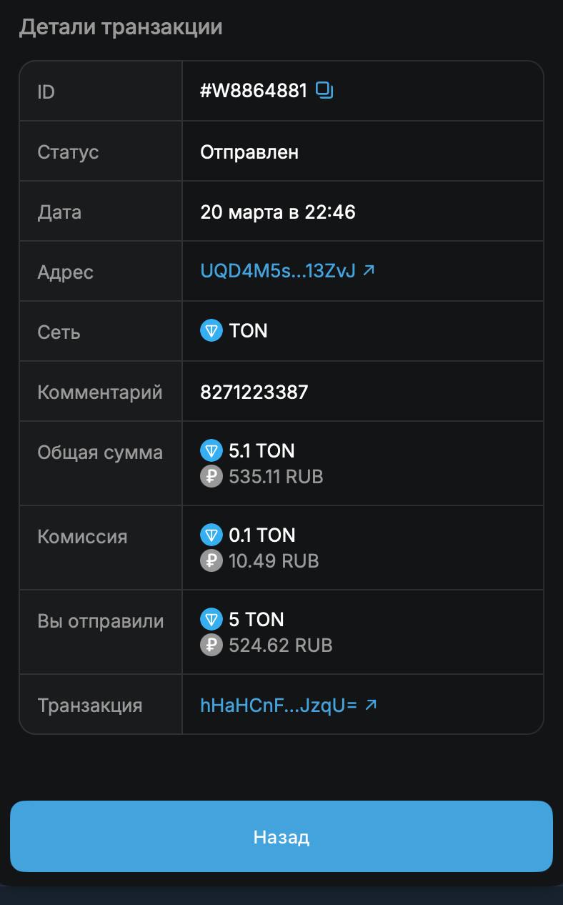
Task: Click TON icon next to 5 TON
Action: (211, 620)
